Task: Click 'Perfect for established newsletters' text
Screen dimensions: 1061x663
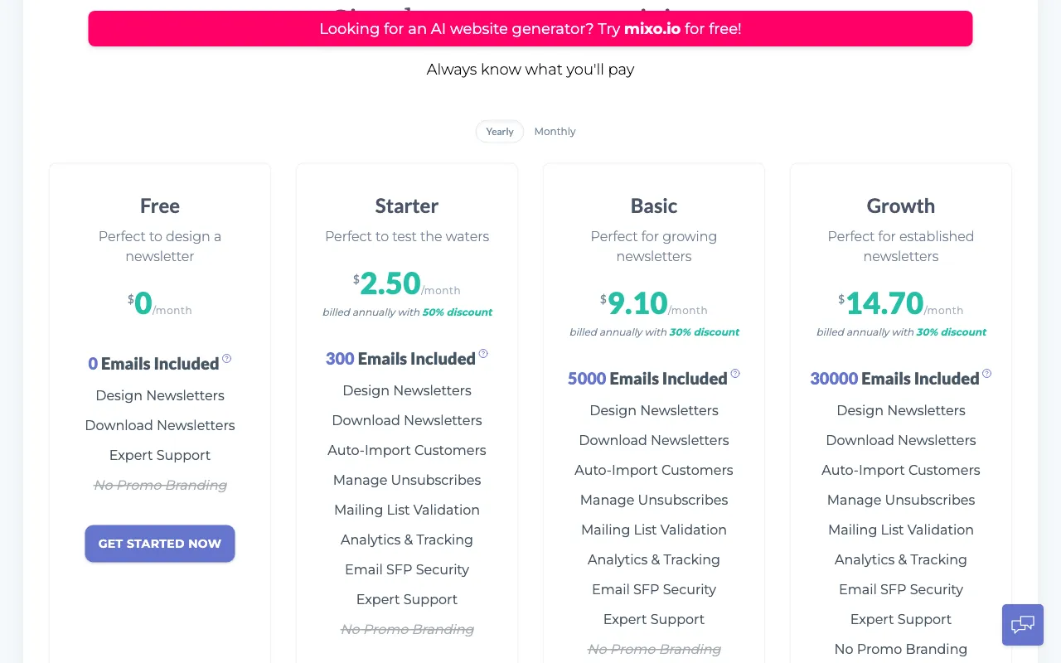Action: click(x=901, y=246)
